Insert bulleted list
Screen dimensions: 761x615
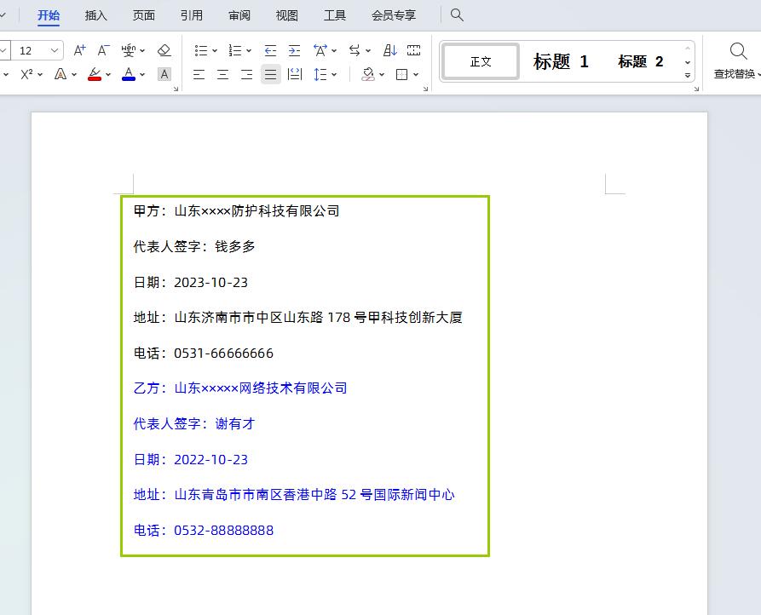(201, 50)
